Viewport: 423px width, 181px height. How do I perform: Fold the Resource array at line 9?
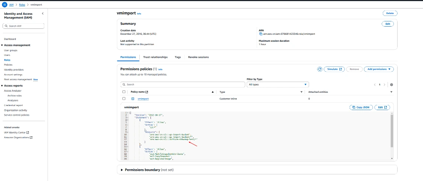pos(128,132)
